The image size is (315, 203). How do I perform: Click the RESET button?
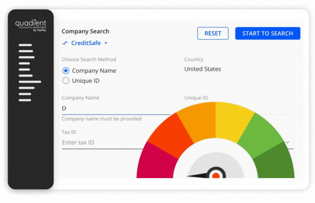213,33
